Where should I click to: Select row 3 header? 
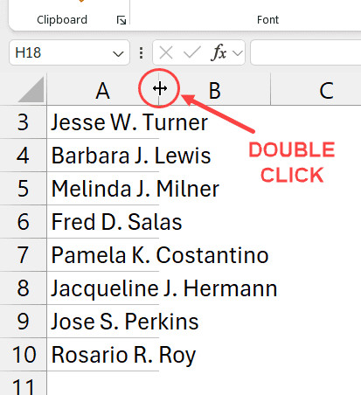coord(23,122)
